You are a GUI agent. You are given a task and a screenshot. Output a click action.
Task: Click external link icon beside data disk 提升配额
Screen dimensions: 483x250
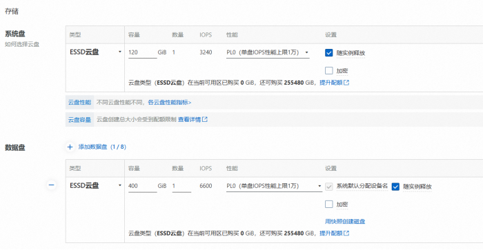(x=346, y=233)
